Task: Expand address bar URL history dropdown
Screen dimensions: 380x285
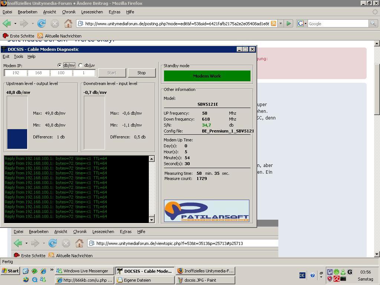Action: 281,23
